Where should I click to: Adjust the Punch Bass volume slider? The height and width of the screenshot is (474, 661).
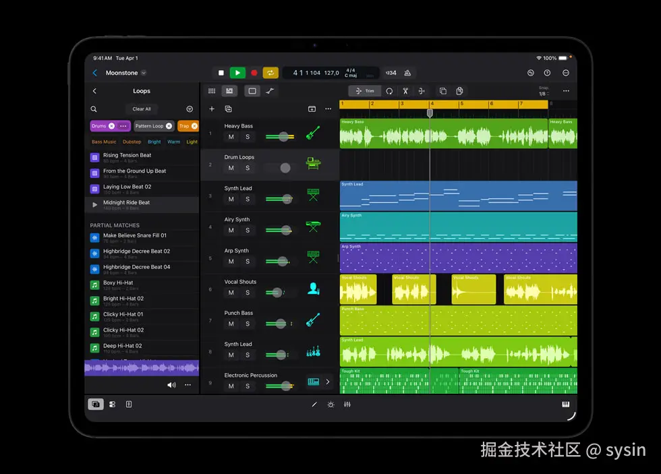(x=280, y=324)
